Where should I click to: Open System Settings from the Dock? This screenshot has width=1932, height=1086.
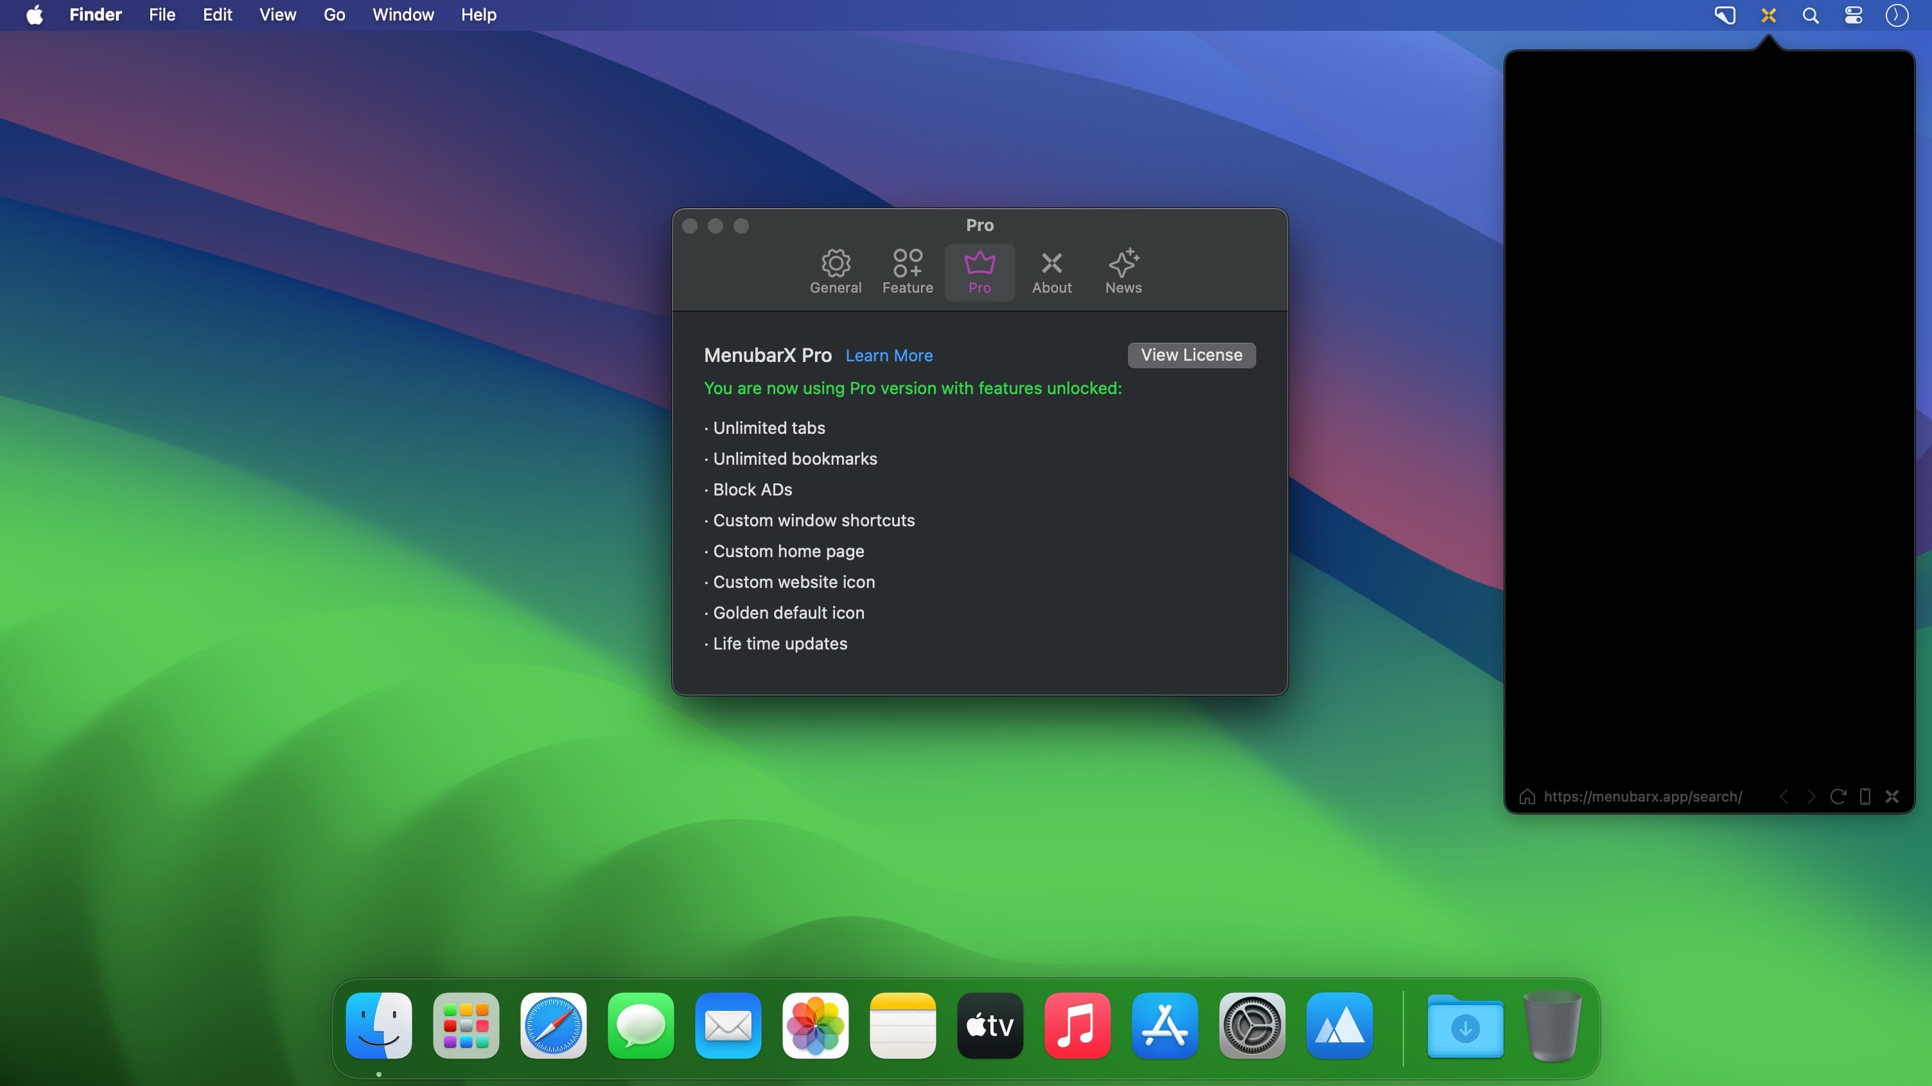click(1252, 1026)
